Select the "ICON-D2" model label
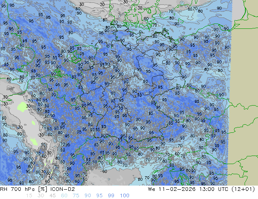The height and width of the screenshot is (199, 258). coord(63,189)
